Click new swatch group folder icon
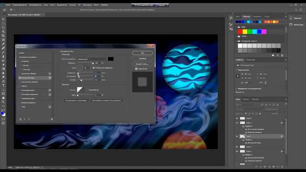This screenshot has height=172, width=306. (273, 55)
